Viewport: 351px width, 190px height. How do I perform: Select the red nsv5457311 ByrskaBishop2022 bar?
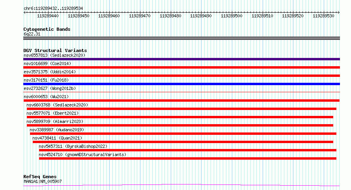(x=188, y=150)
